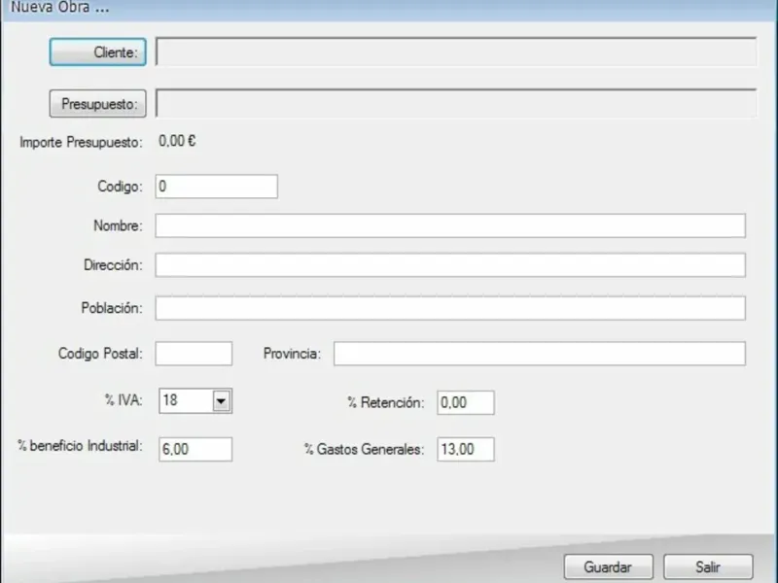Click the % beneficio Industrial field
778x583 pixels.
tap(195, 449)
